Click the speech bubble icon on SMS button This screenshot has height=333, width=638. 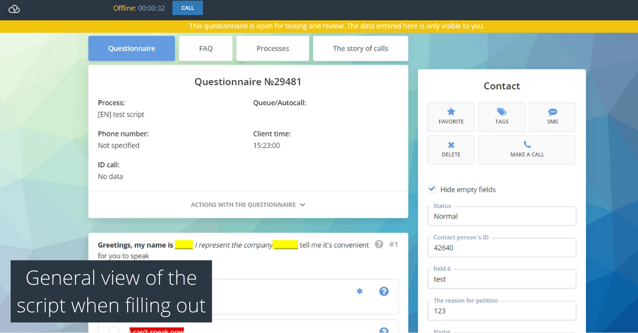pyautogui.click(x=552, y=112)
